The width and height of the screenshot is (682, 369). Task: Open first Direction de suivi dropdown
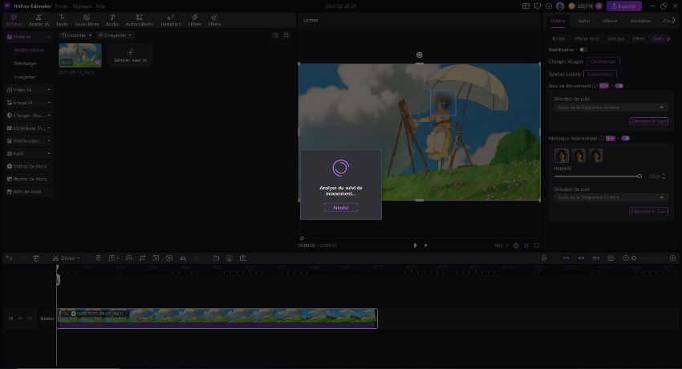[x=611, y=107]
